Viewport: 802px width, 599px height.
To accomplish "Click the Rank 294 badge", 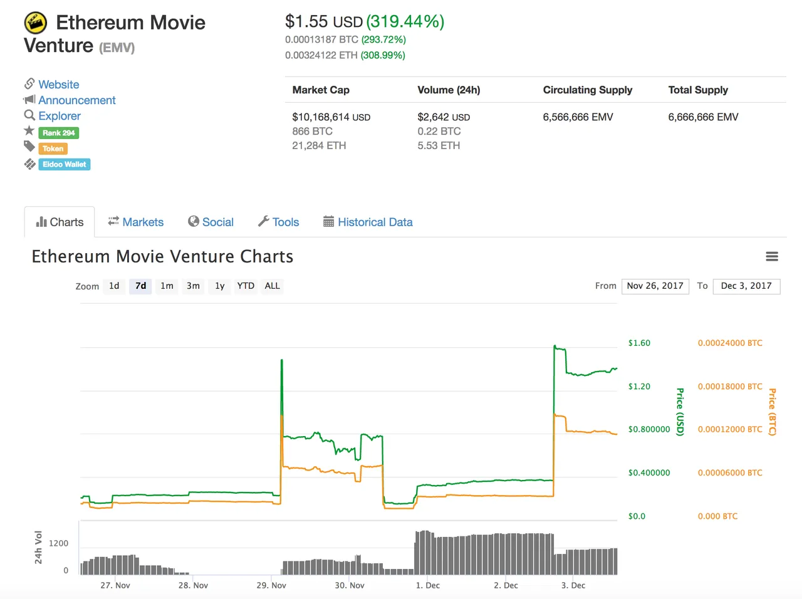I will coord(59,133).
